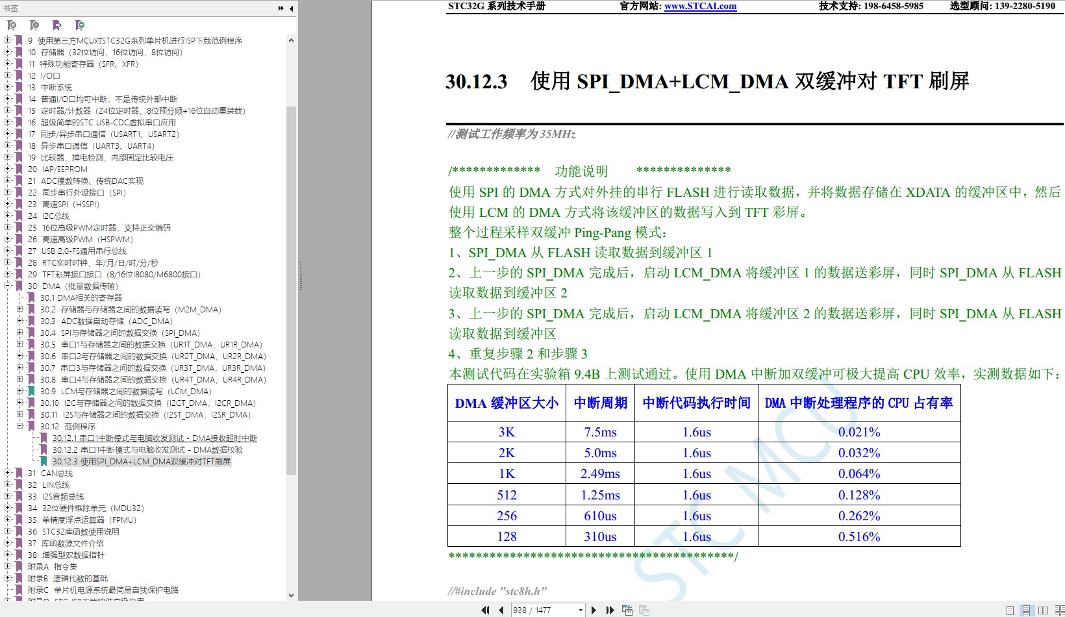Switch to continuous page view

point(1026,610)
